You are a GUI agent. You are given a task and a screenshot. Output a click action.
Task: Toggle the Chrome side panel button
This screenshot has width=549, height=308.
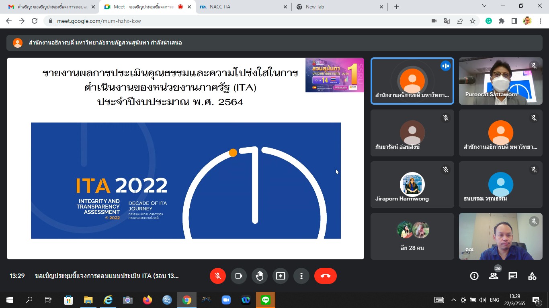514,21
